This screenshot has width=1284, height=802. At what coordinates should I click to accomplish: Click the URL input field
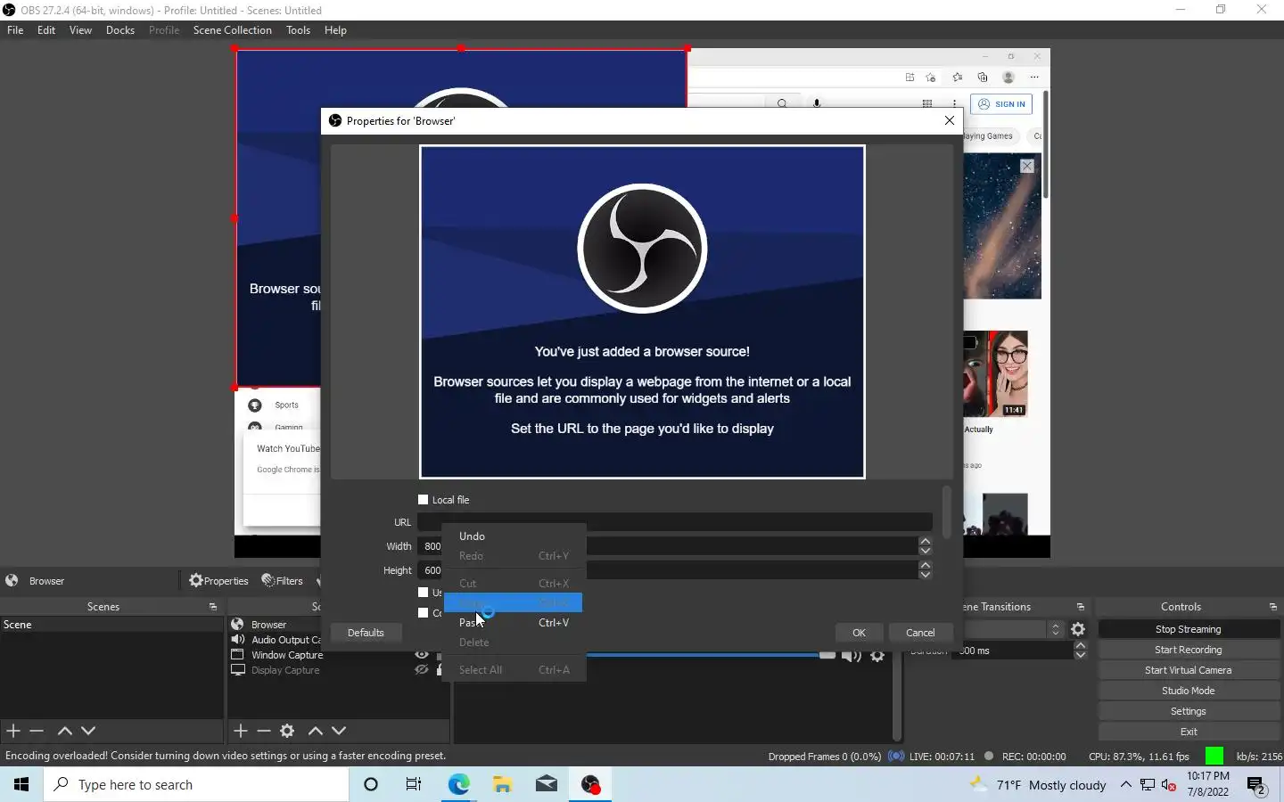pyautogui.click(x=675, y=522)
